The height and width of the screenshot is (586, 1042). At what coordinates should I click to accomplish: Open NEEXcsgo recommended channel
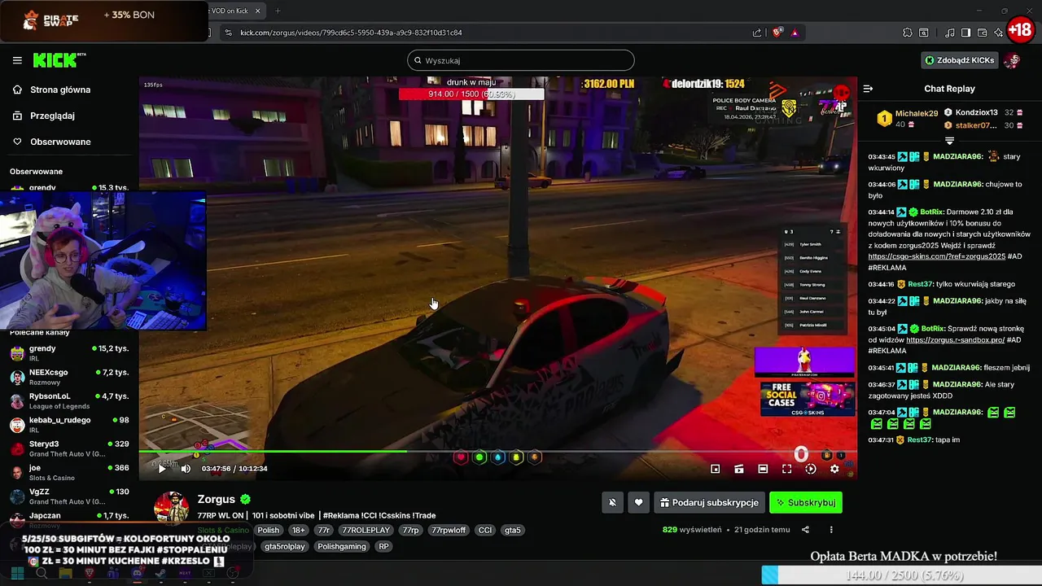(69, 377)
